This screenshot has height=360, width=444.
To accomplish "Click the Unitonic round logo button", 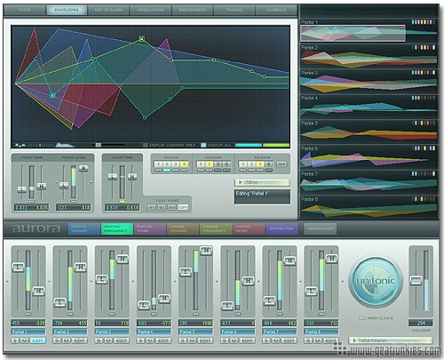I will click(x=376, y=282).
